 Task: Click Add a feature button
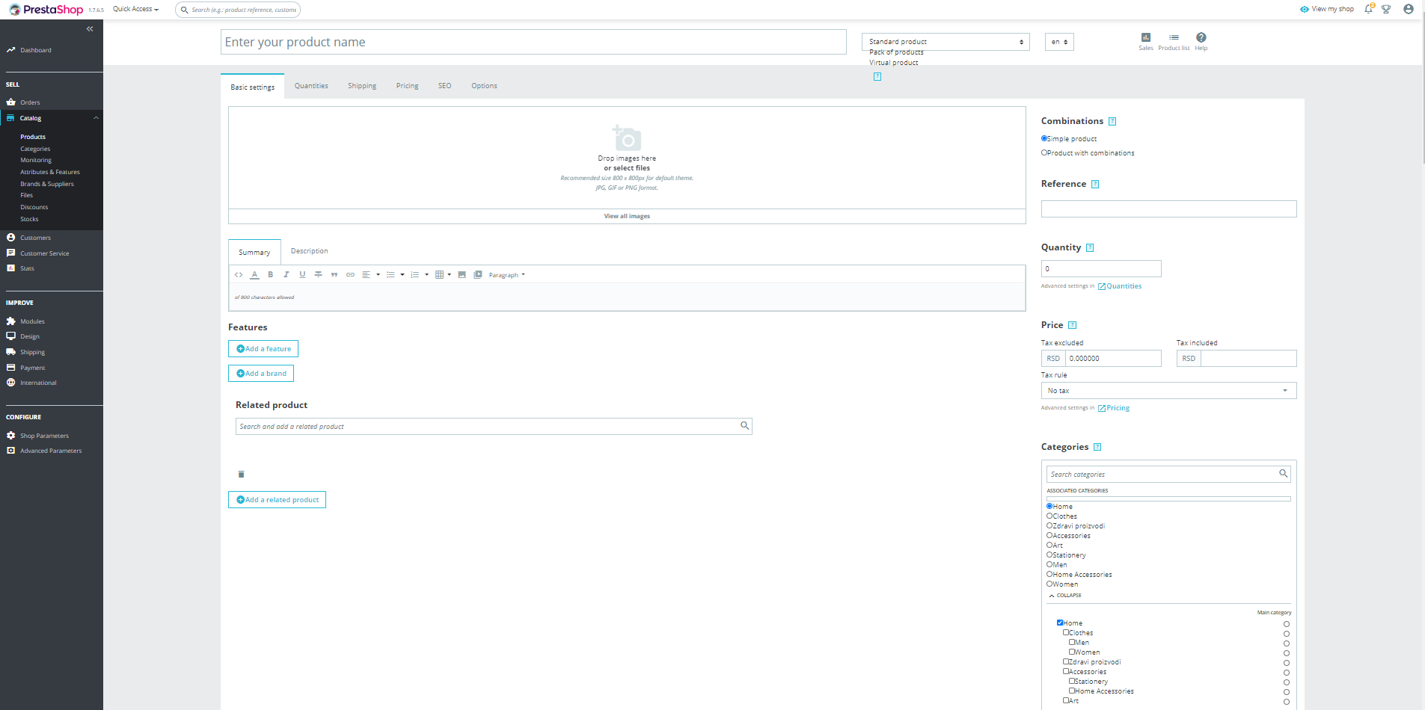(263, 349)
